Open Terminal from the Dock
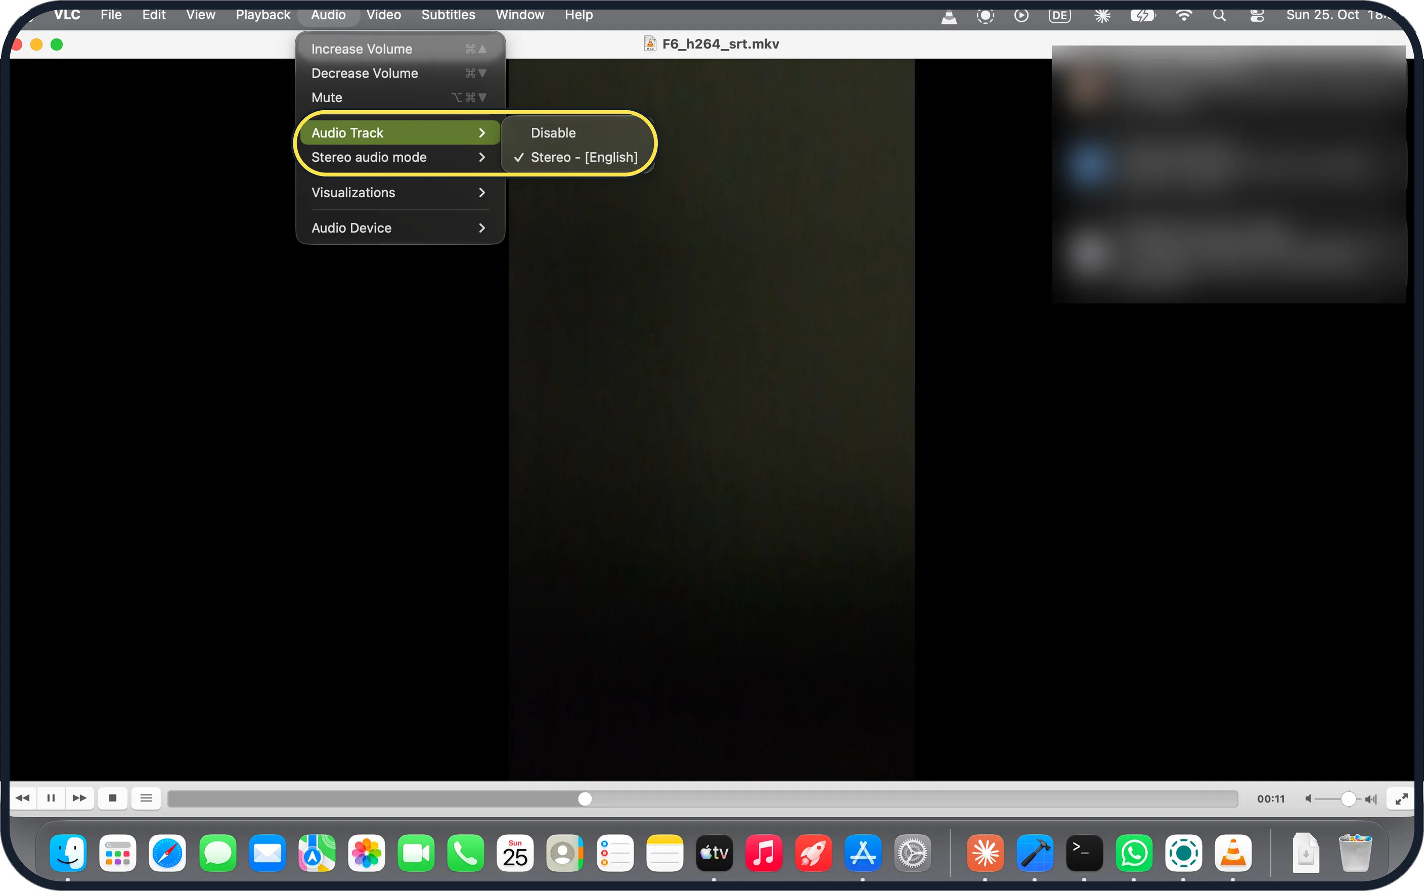1424x891 pixels. tap(1084, 853)
